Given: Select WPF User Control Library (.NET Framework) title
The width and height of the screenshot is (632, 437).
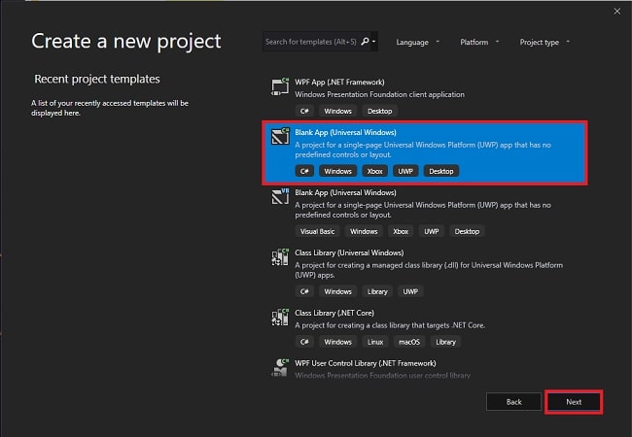Looking at the screenshot, I should 366,363.
